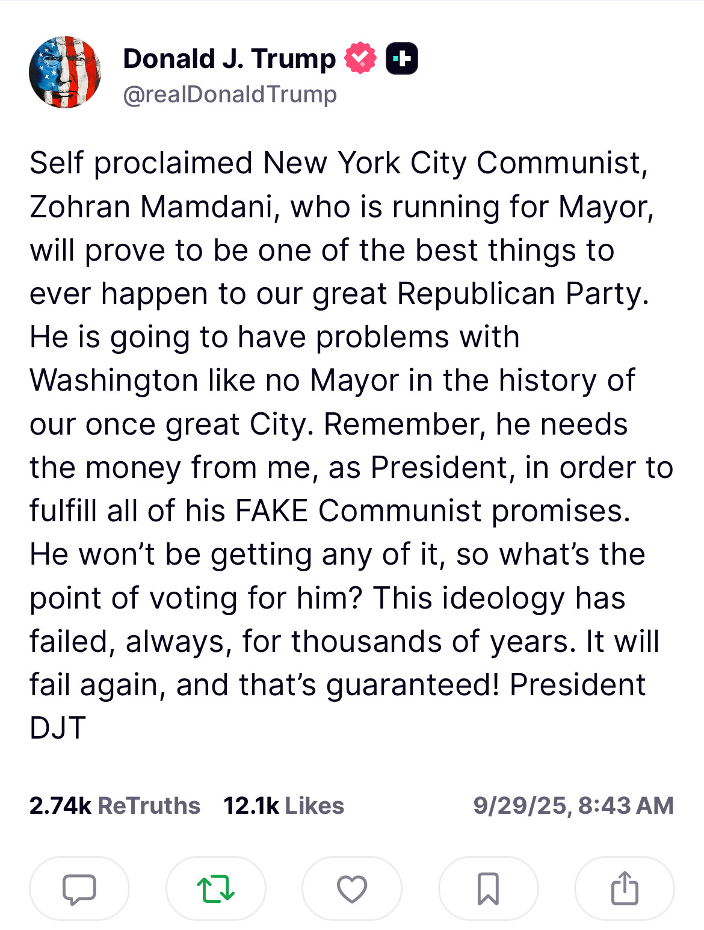Tap the green ReTruth arrows icon
This screenshot has height=930, width=704.
215,888
